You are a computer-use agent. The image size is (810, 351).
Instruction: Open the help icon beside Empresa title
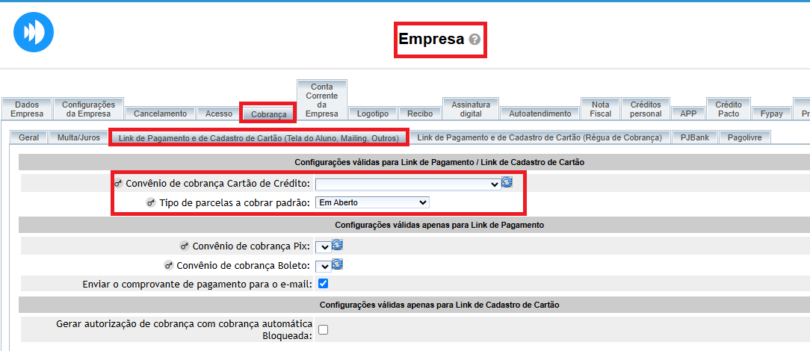[474, 40]
